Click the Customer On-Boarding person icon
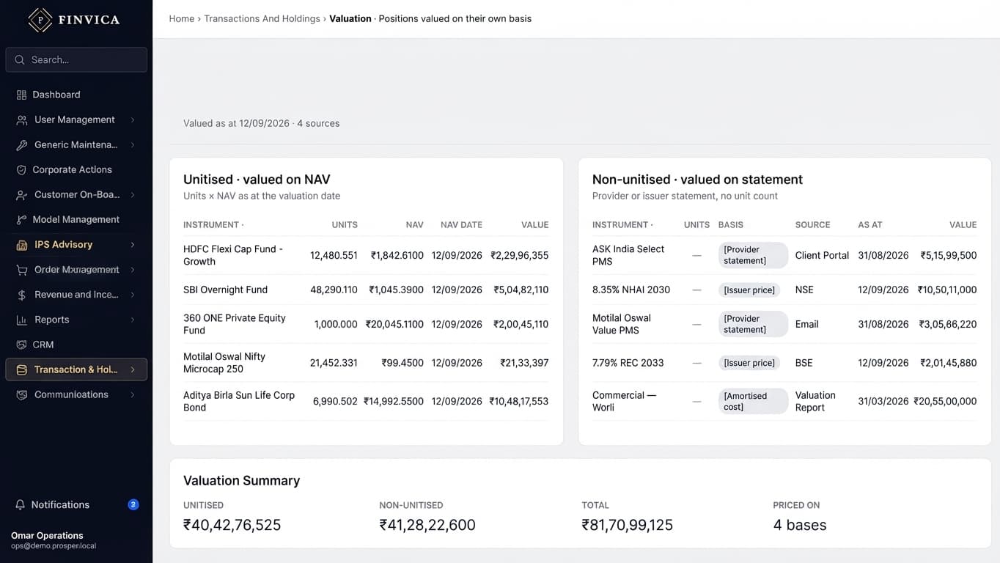Screen dimensions: 1000x563 click(x=22, y=194)
